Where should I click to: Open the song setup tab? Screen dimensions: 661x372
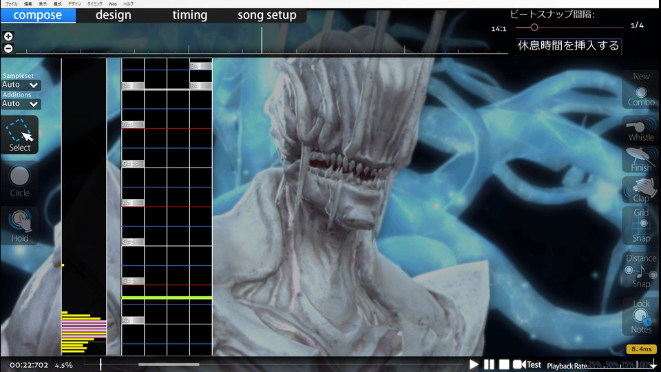(267, 15)
